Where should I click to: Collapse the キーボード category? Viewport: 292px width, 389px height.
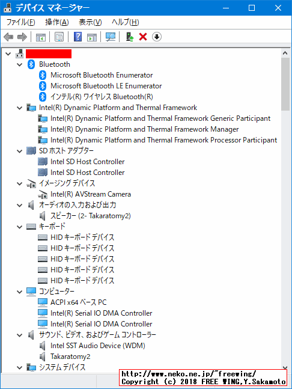click(20, 227)
